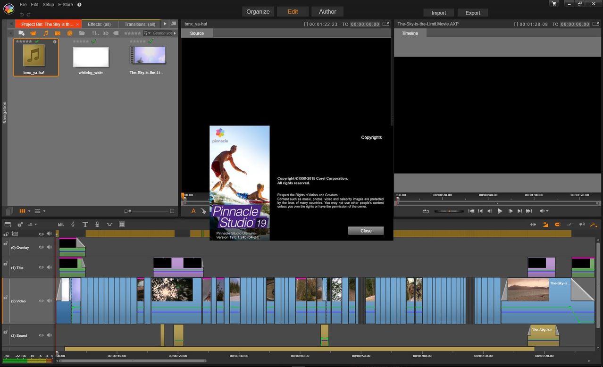Select the bmx_ya-ha! audio asset
Viewport: 603px width, 367px height.
point(36,58)
